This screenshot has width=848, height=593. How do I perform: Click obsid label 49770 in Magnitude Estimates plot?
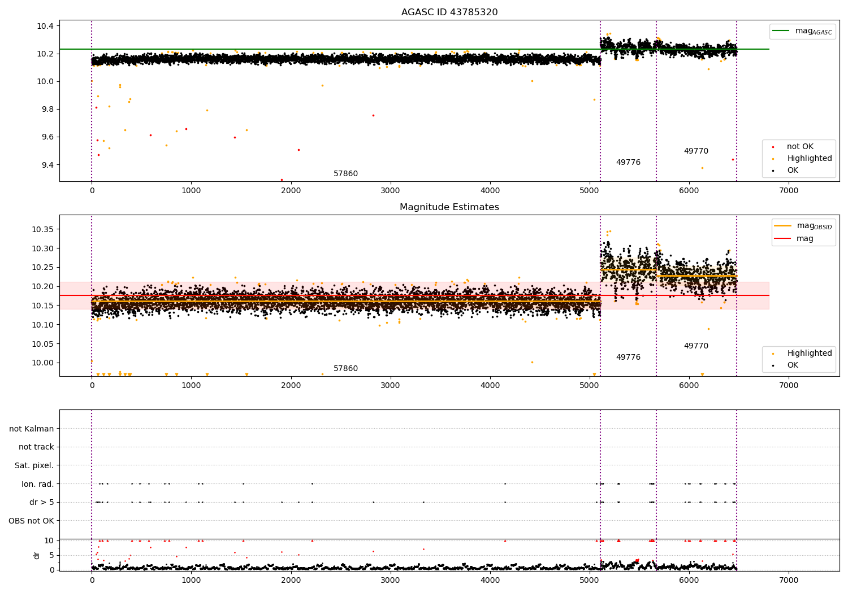(x=696, y=346)
